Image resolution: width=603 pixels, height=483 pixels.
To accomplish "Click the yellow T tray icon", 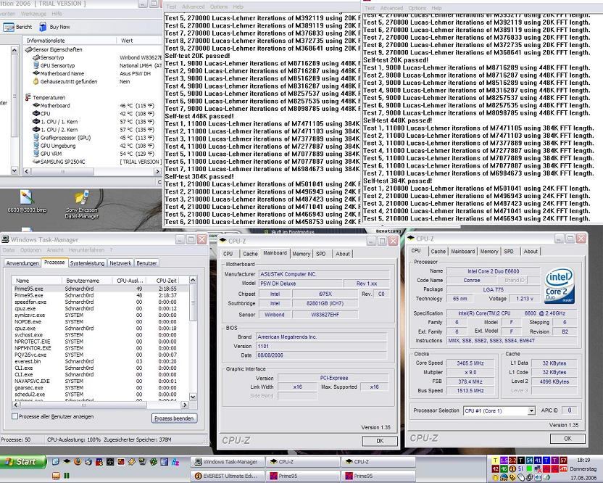I will [x=495, y=461].
